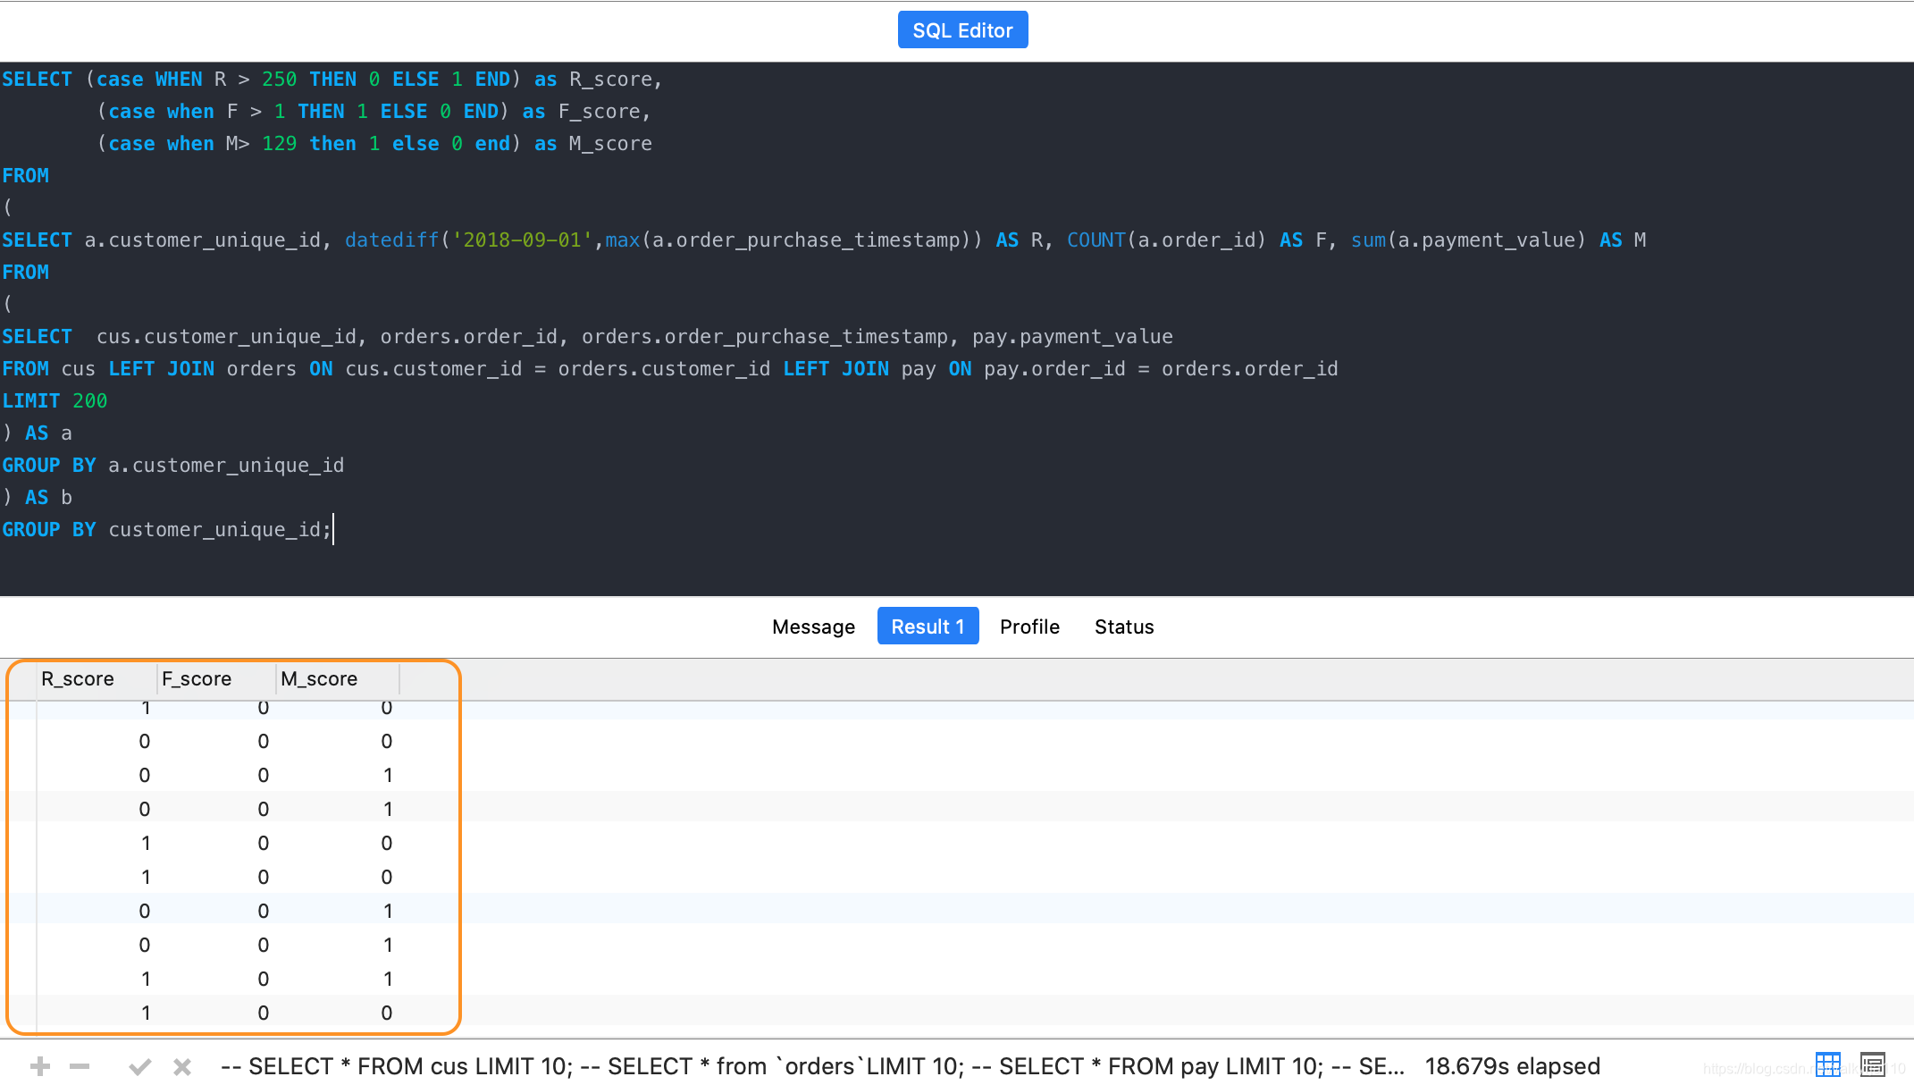Click the SQL Editor title button
This screenshot has height=1085, width=1914.
click(x=963, y=29)
